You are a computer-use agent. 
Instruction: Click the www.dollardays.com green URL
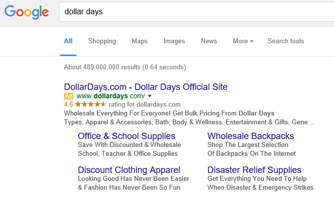click(111, 96)
